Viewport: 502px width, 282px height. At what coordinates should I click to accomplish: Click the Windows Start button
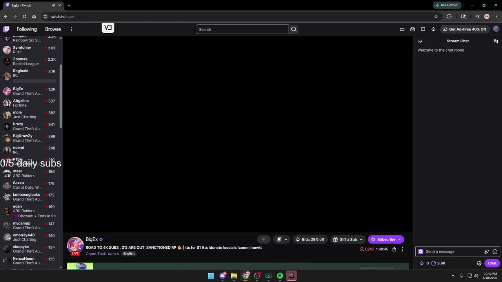(211, 276)
